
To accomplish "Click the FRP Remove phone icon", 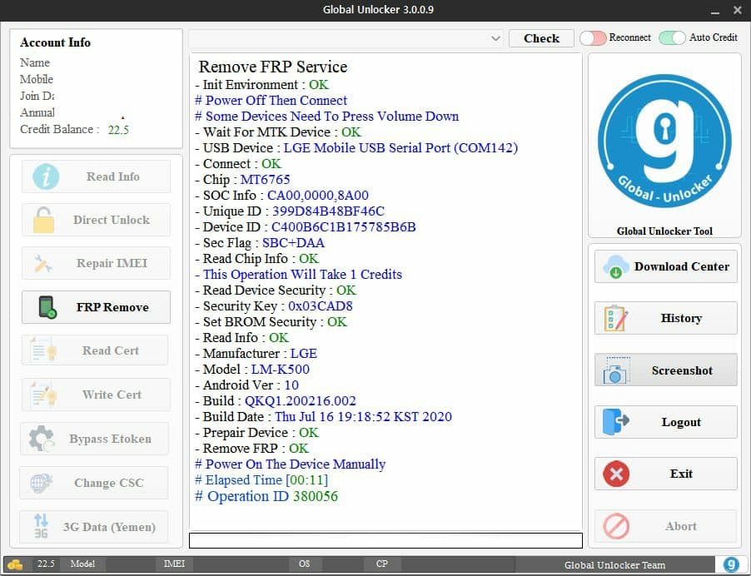I will [47, 307].
